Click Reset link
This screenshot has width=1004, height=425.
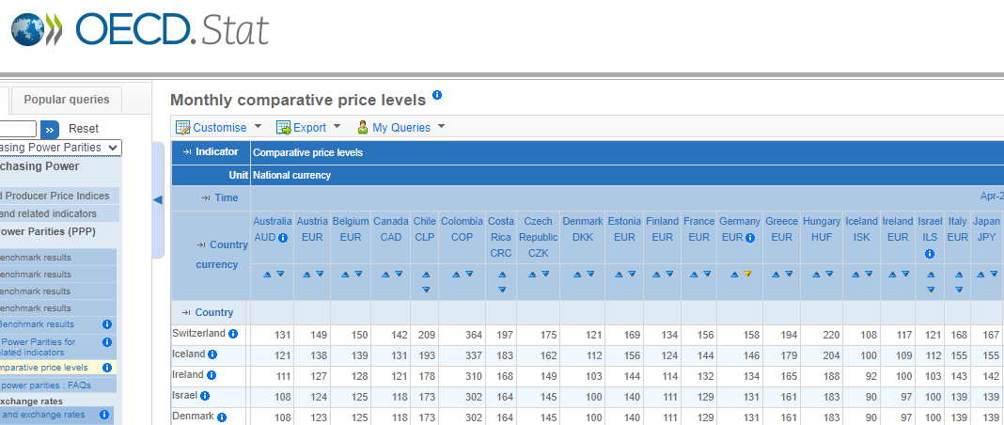pos(84,129)
